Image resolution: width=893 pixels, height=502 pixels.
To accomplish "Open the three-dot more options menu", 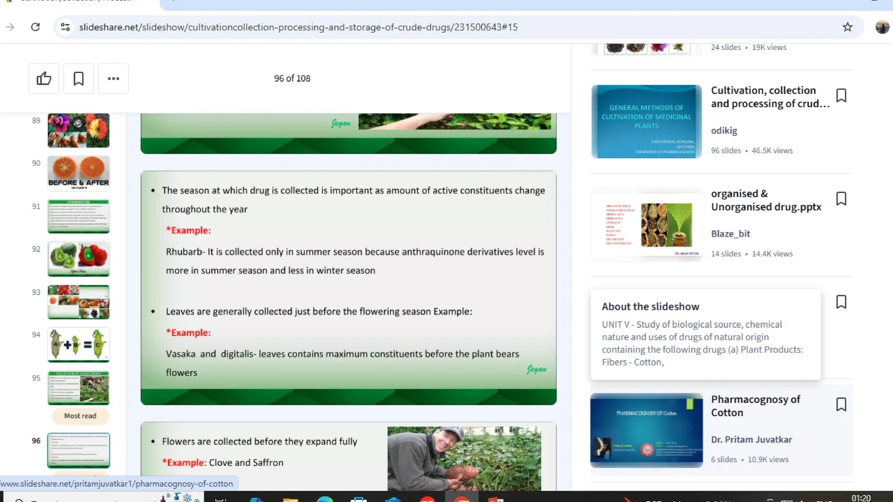I will coord(113,78).
